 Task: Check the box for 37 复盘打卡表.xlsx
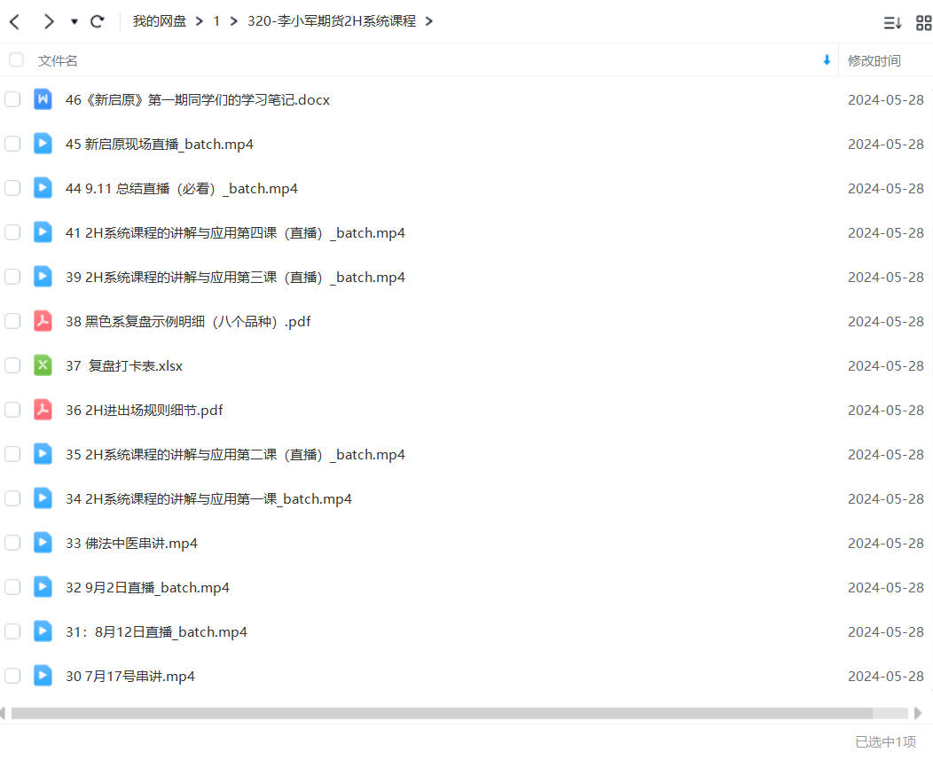12,365
